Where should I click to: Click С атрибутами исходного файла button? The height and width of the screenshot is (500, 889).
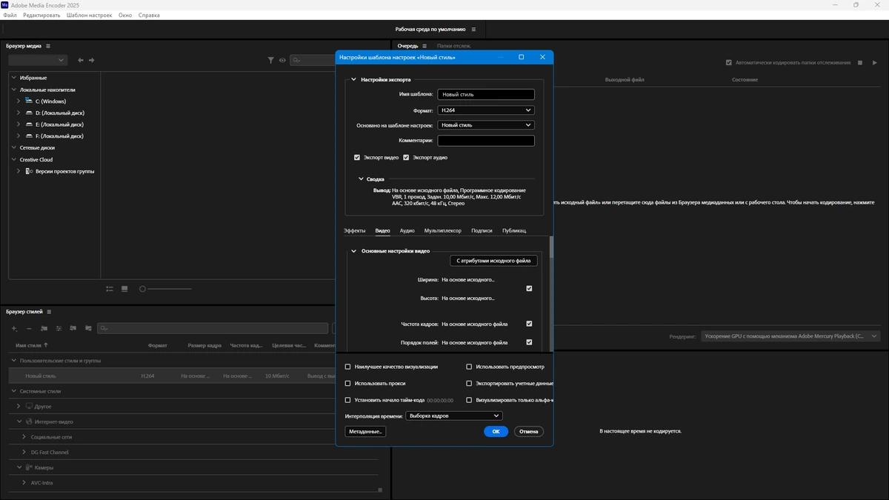[x=494, y=261]
